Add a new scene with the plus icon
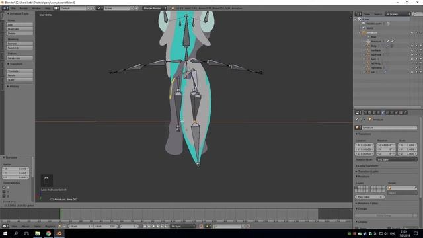423x238 pixels. click(x=132, y=8)
